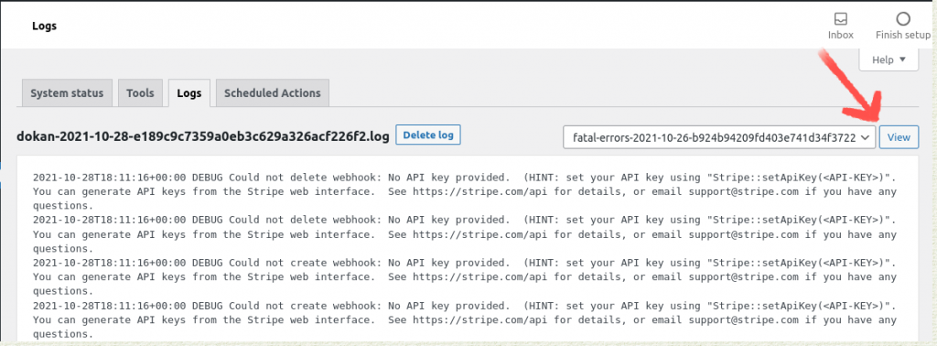Select the Logs tab
The image size is (937, 346).
tap(188, 93)
